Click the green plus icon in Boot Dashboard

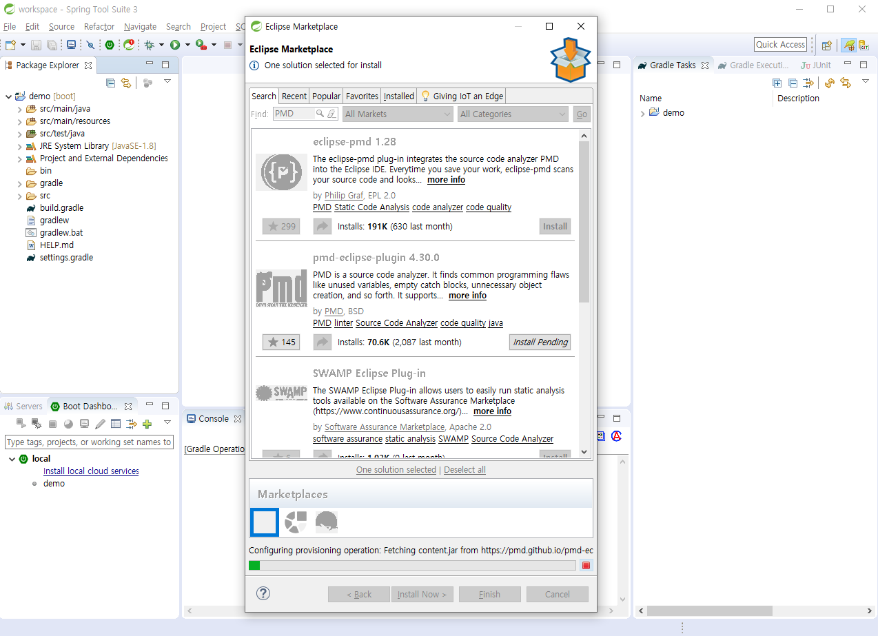pos(147,424)
